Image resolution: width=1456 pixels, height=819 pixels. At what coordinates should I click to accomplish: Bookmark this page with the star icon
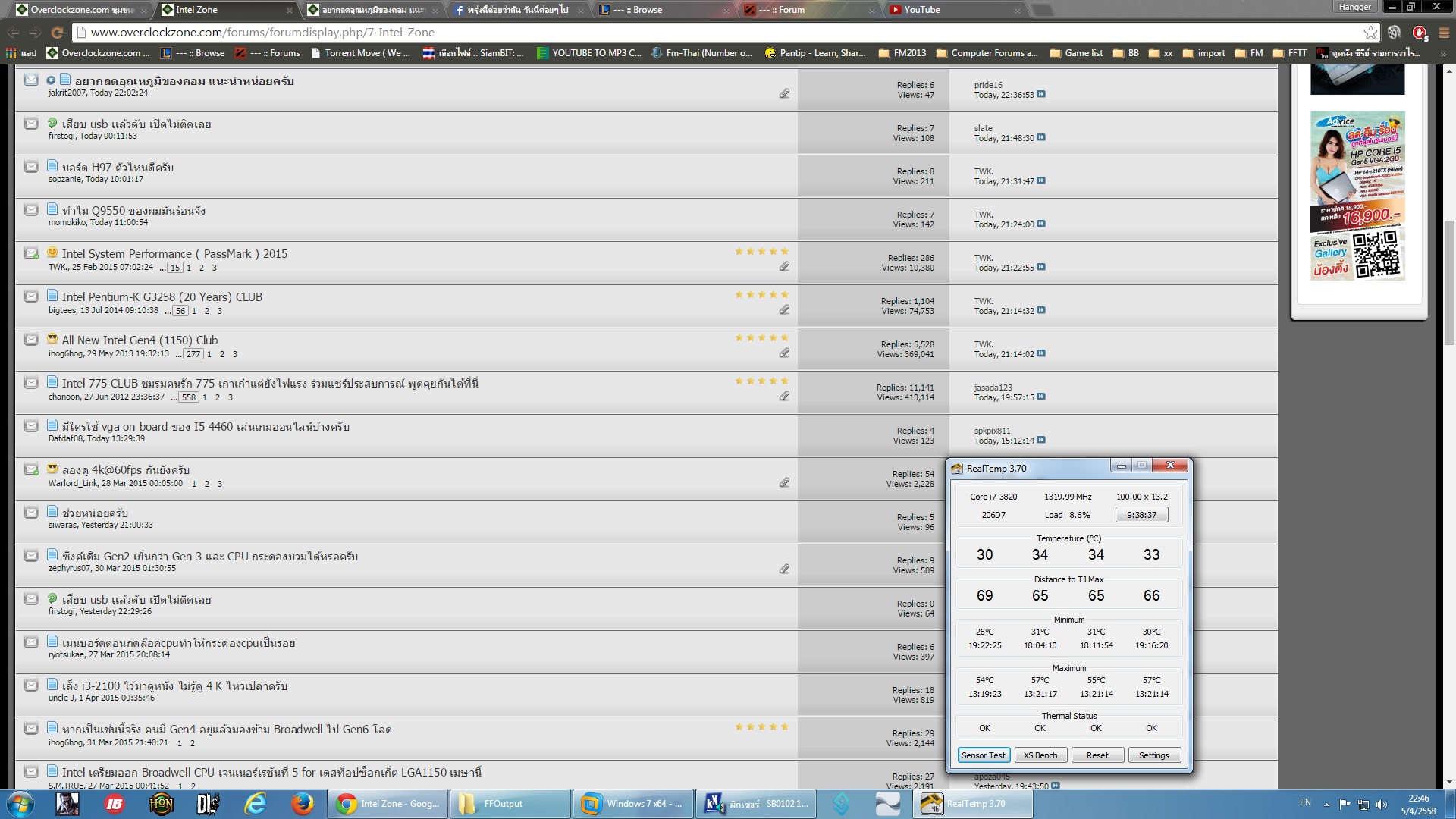point(1370,33)
